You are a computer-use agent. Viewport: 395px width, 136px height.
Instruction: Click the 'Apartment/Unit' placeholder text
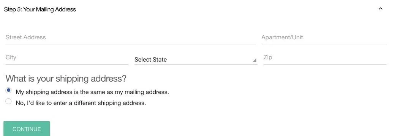(x=282, y=37)
